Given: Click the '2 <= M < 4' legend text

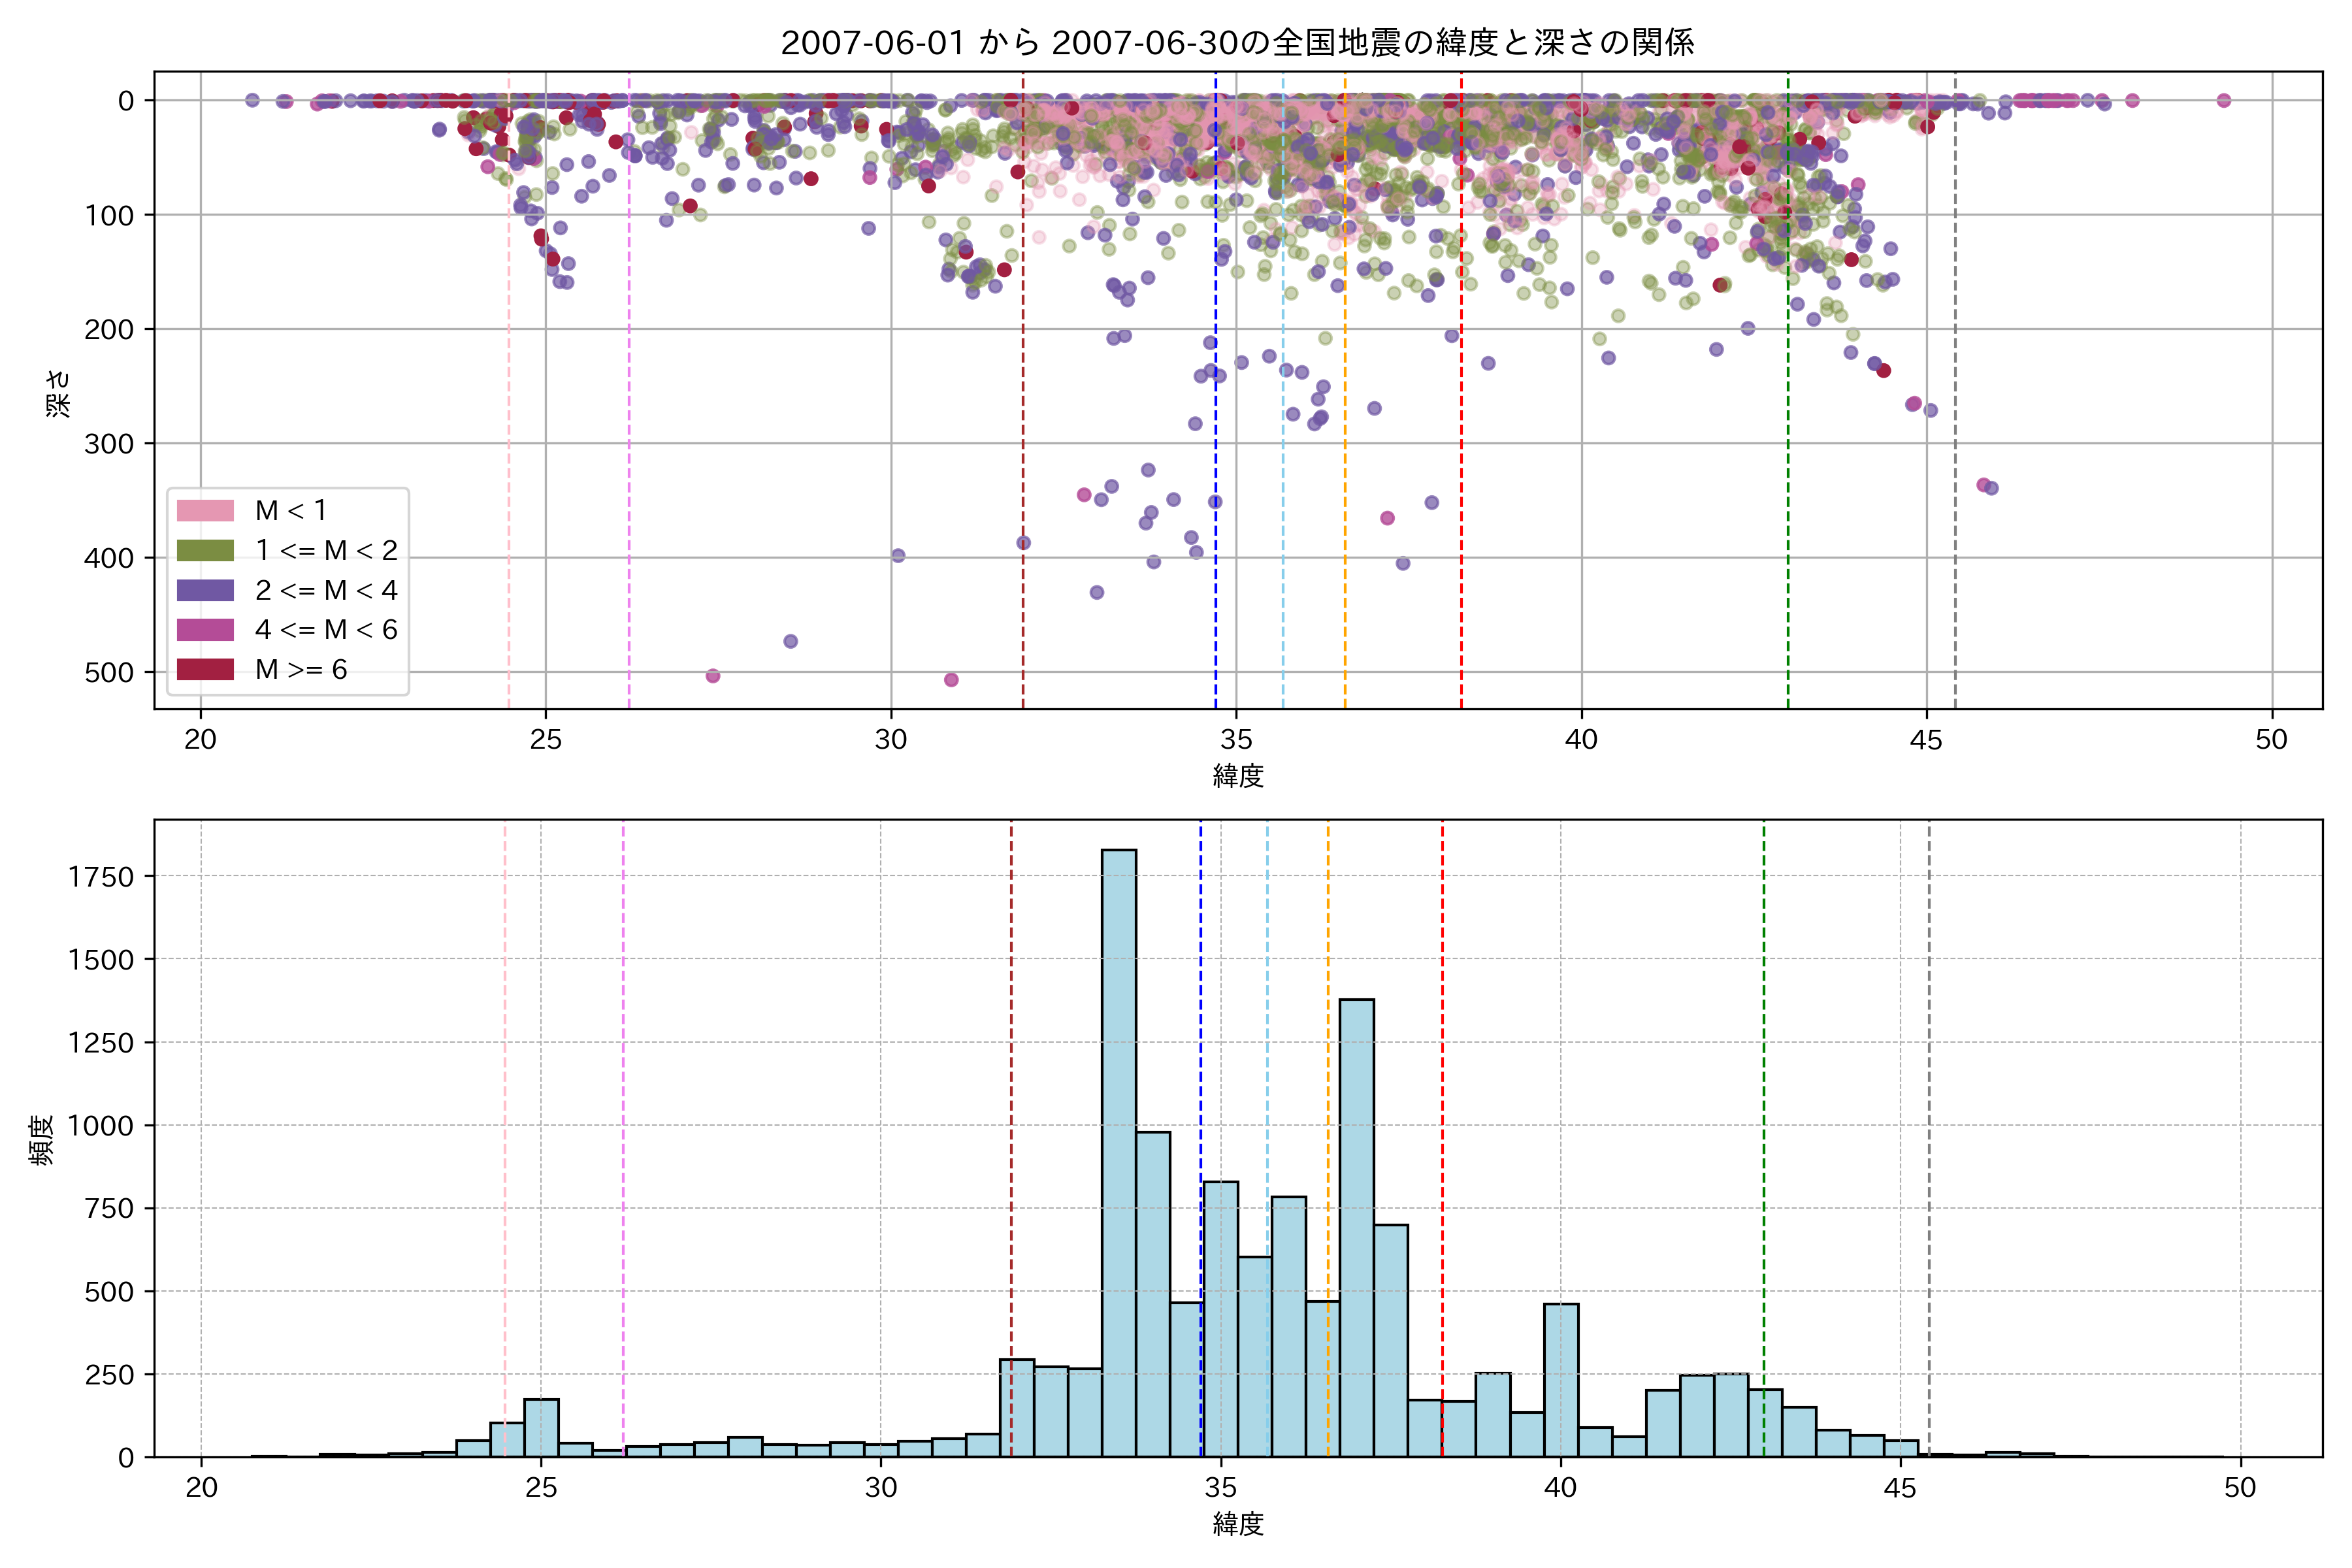Looking at the screenshot, I should click(326, 590).
